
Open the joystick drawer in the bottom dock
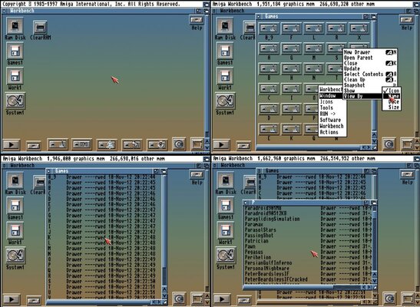[x=58, y=144]
